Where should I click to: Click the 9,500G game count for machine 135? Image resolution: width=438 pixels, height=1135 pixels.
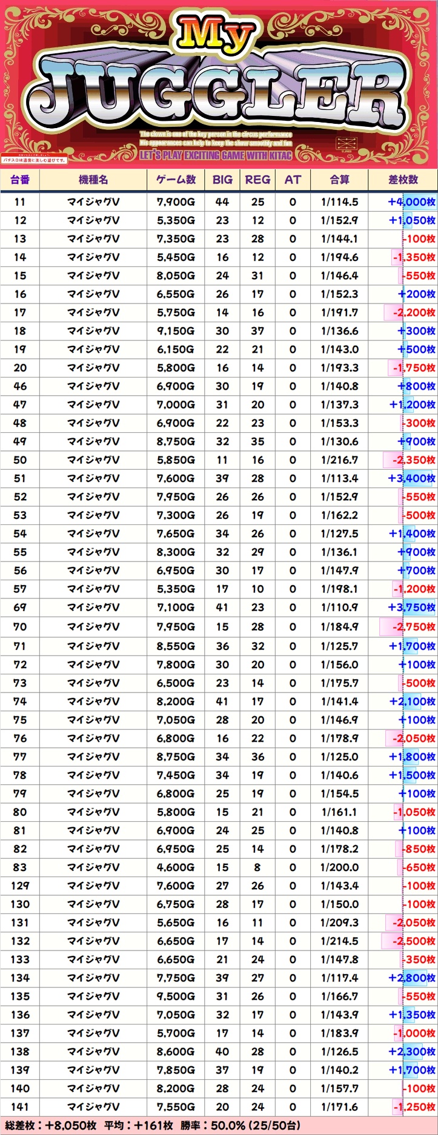(176, 997)
